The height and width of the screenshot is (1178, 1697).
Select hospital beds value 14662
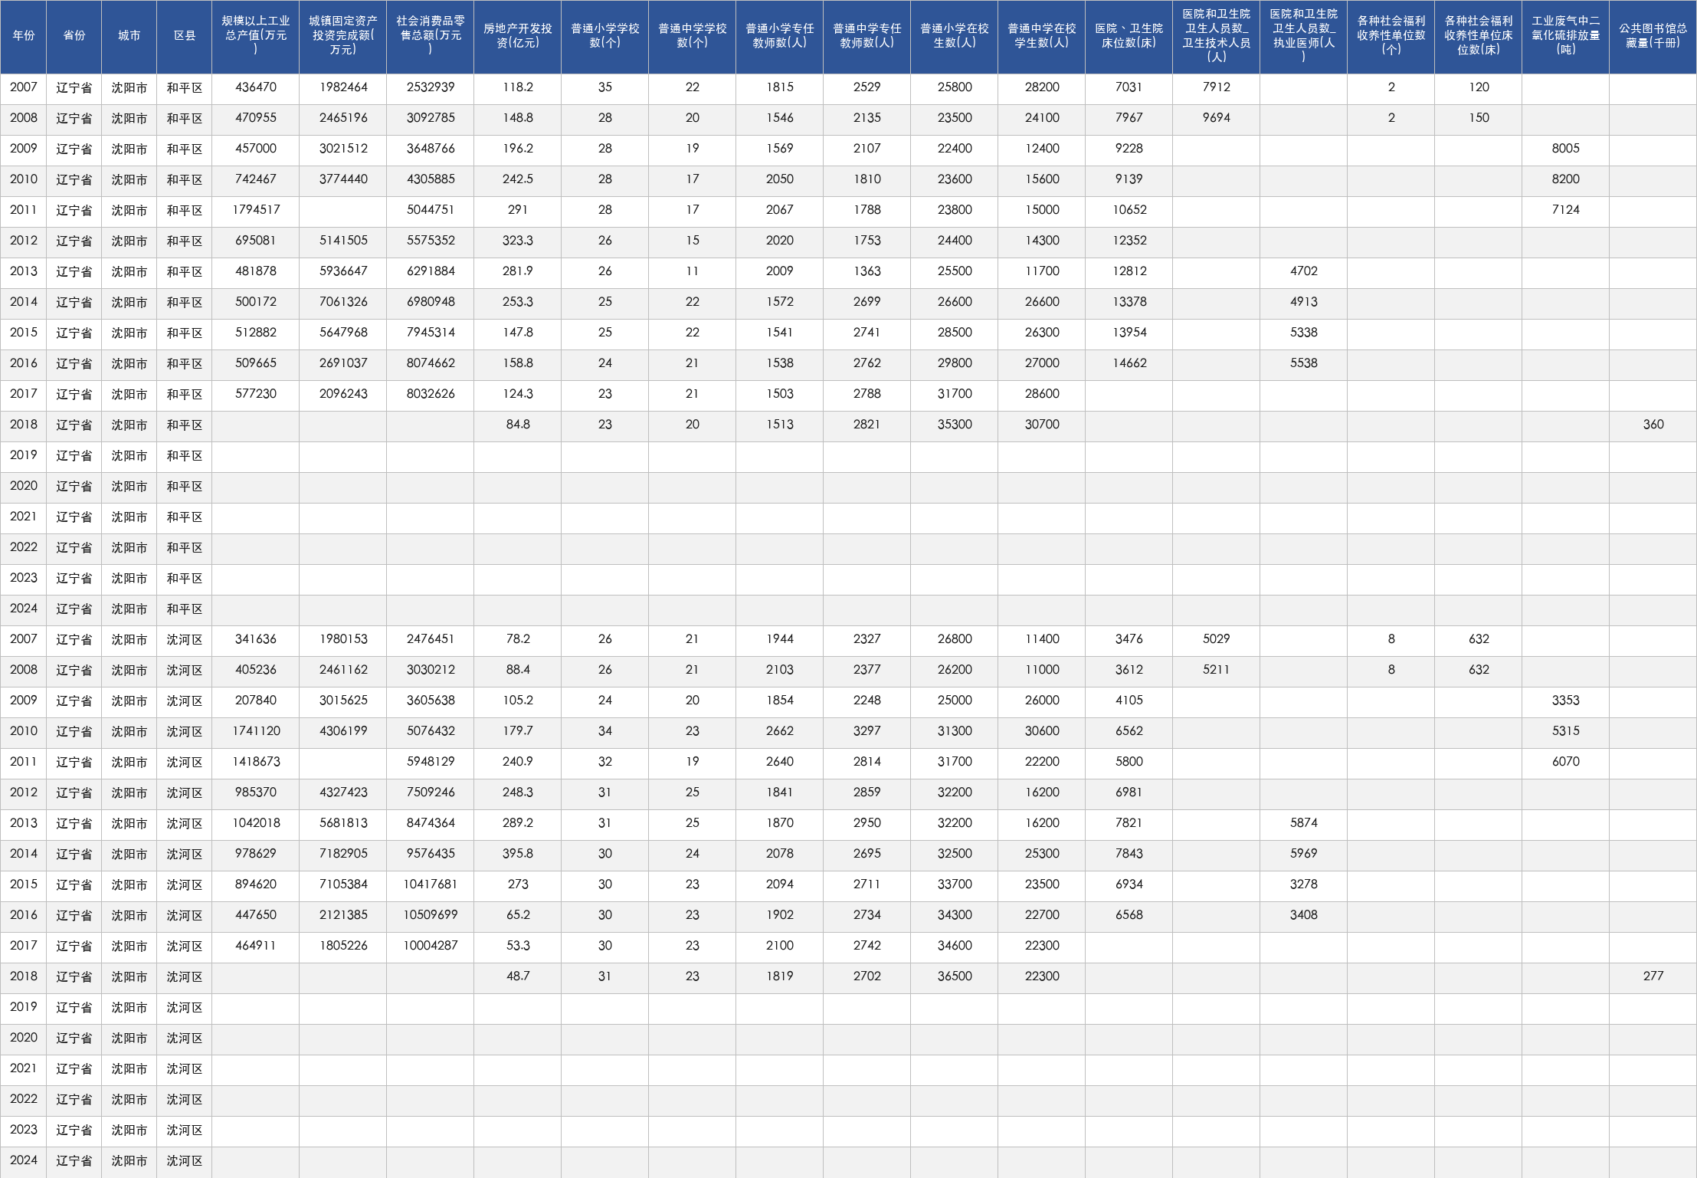point(1129,364)
